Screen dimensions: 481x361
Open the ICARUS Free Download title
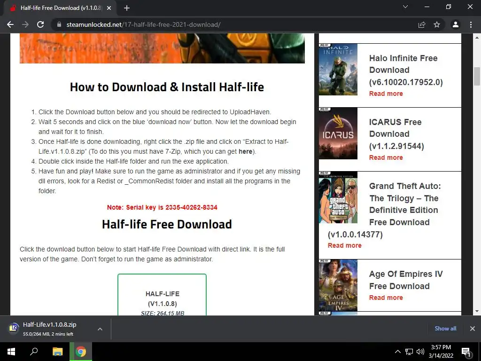(x=396, y=134)
